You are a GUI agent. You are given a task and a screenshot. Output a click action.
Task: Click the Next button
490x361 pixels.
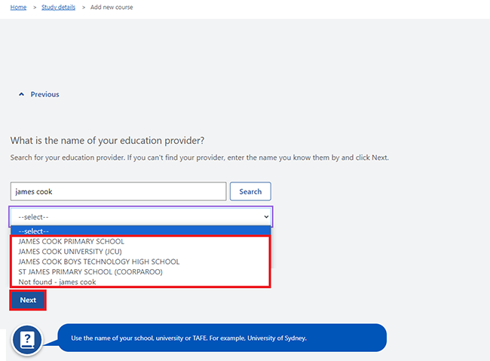[x=28, y=300]
